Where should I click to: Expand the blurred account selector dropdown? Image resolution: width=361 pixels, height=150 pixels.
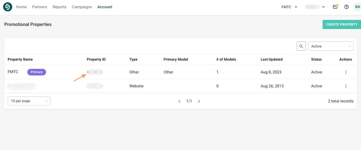(315, 7)
